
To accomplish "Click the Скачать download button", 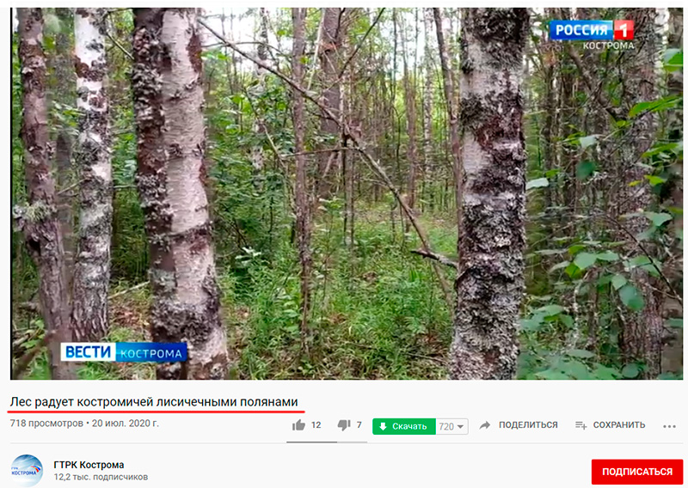I will click(404, 426).
